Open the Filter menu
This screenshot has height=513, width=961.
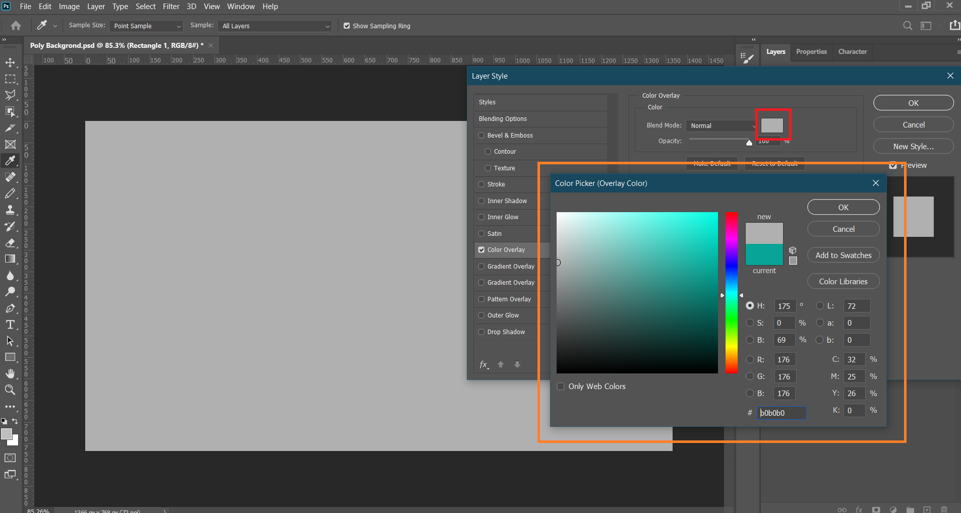point(171,7)
